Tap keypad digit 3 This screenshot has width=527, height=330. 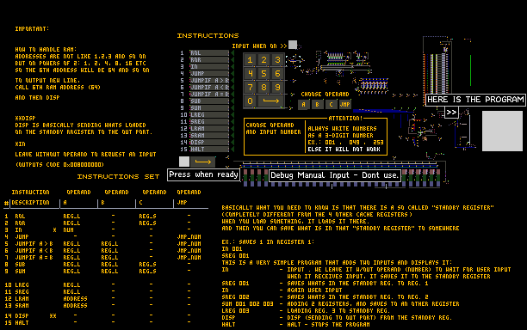point(277,60)
